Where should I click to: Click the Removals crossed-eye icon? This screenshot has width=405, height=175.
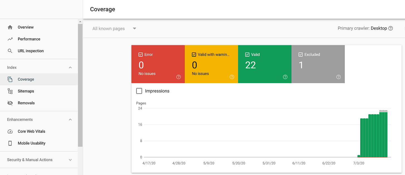click(x=10, y=103)
